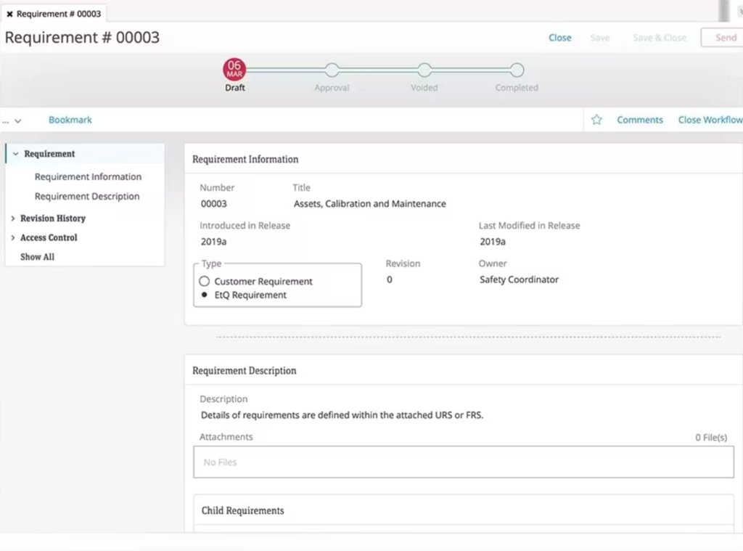
Task: Click the No Files attachments area
Action: 462,462
